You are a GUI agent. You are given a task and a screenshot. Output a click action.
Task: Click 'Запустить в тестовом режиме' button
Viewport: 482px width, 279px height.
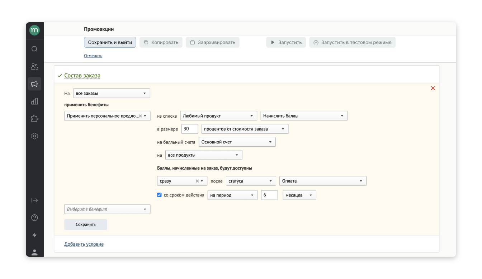tap(353, 42)
